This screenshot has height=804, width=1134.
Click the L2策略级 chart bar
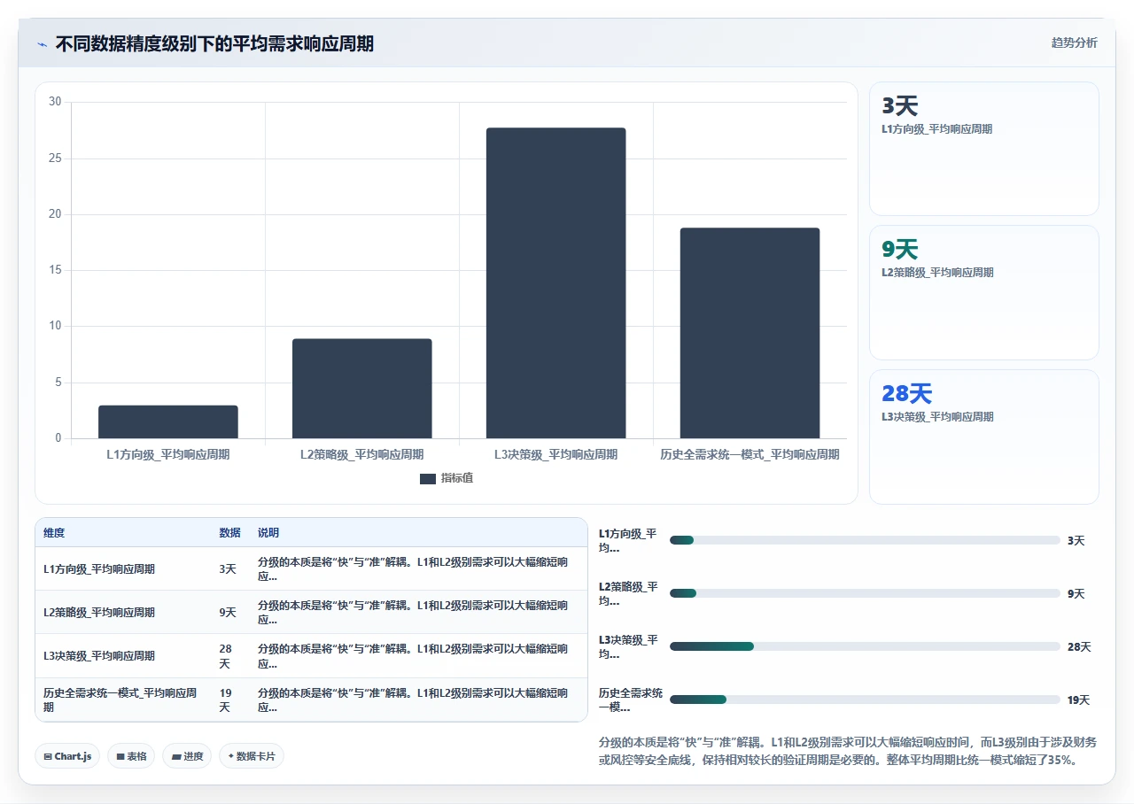pos(362,389)
